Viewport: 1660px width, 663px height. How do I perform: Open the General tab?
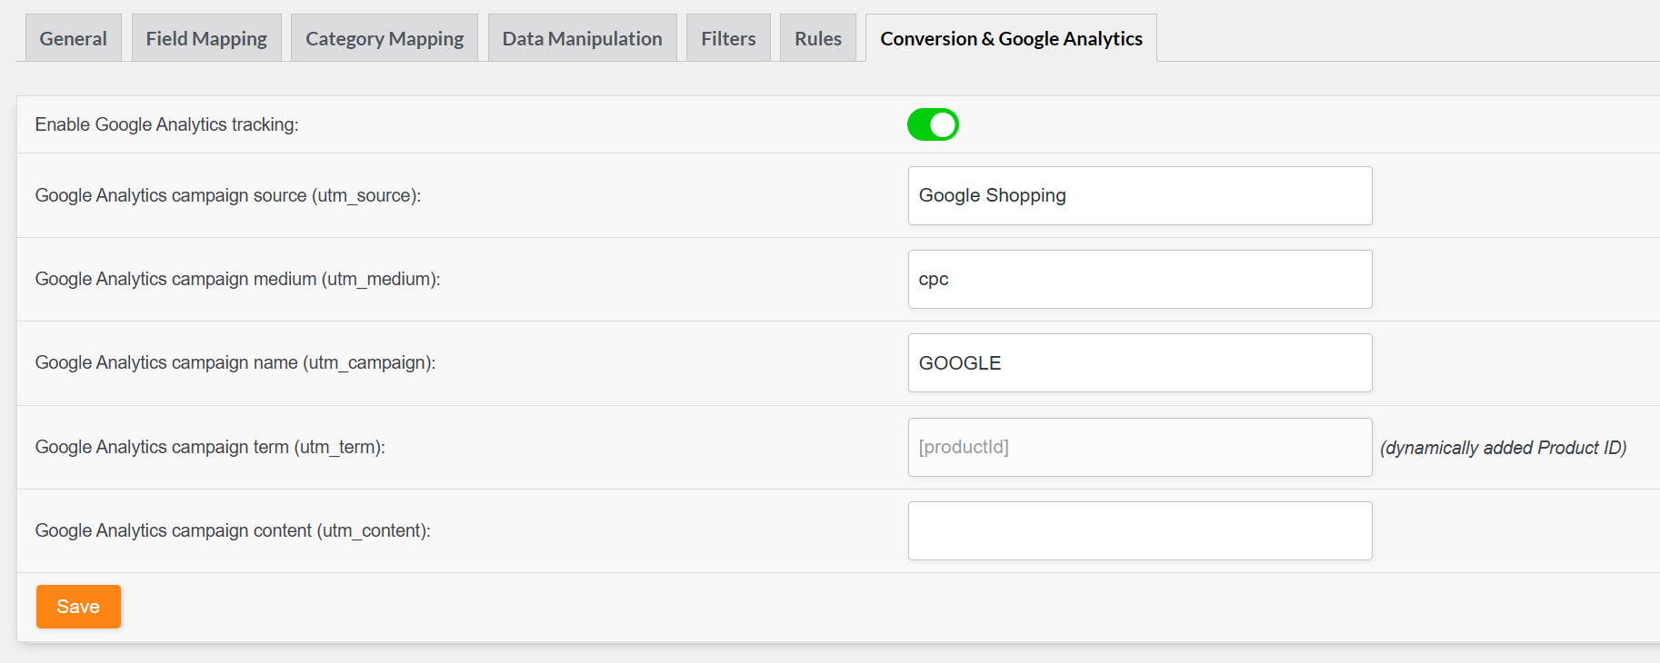click(73, 38)
